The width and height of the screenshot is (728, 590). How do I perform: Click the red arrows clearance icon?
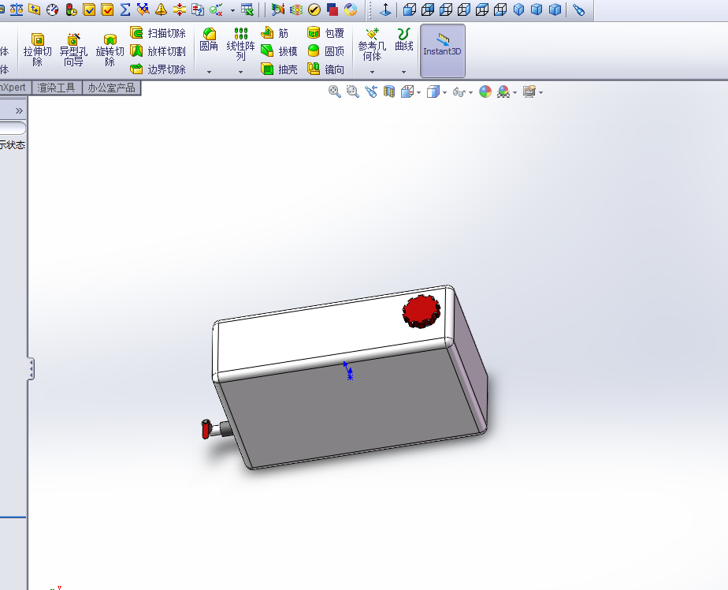coord(179,9)
